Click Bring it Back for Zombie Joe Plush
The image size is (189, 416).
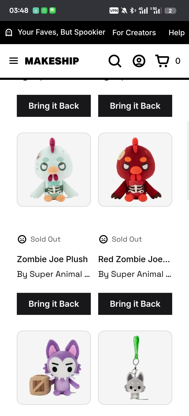point(54,304)
